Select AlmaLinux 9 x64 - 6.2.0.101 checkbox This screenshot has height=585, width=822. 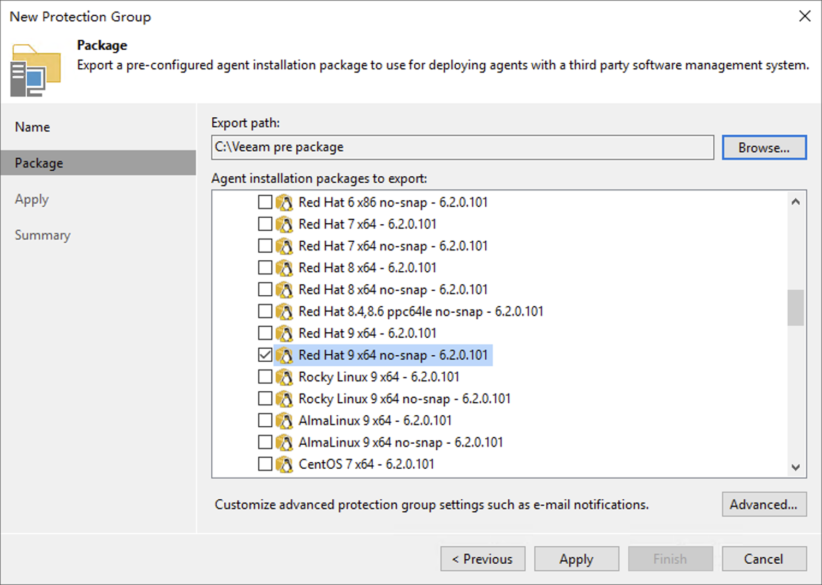265,420
